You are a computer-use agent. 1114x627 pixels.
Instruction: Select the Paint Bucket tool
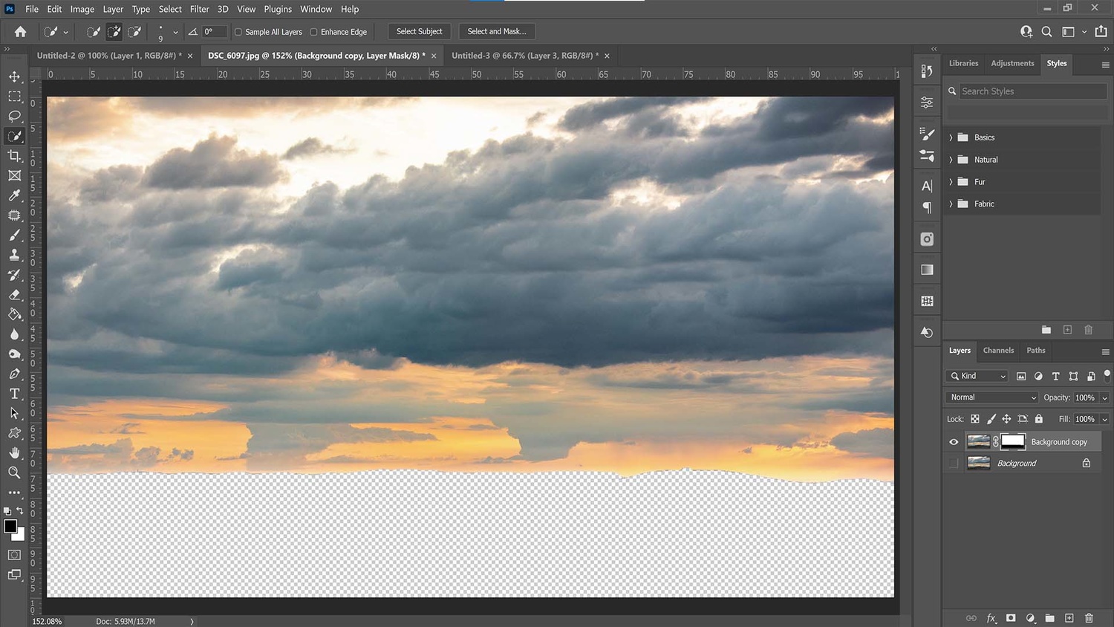tap(14, 314)
